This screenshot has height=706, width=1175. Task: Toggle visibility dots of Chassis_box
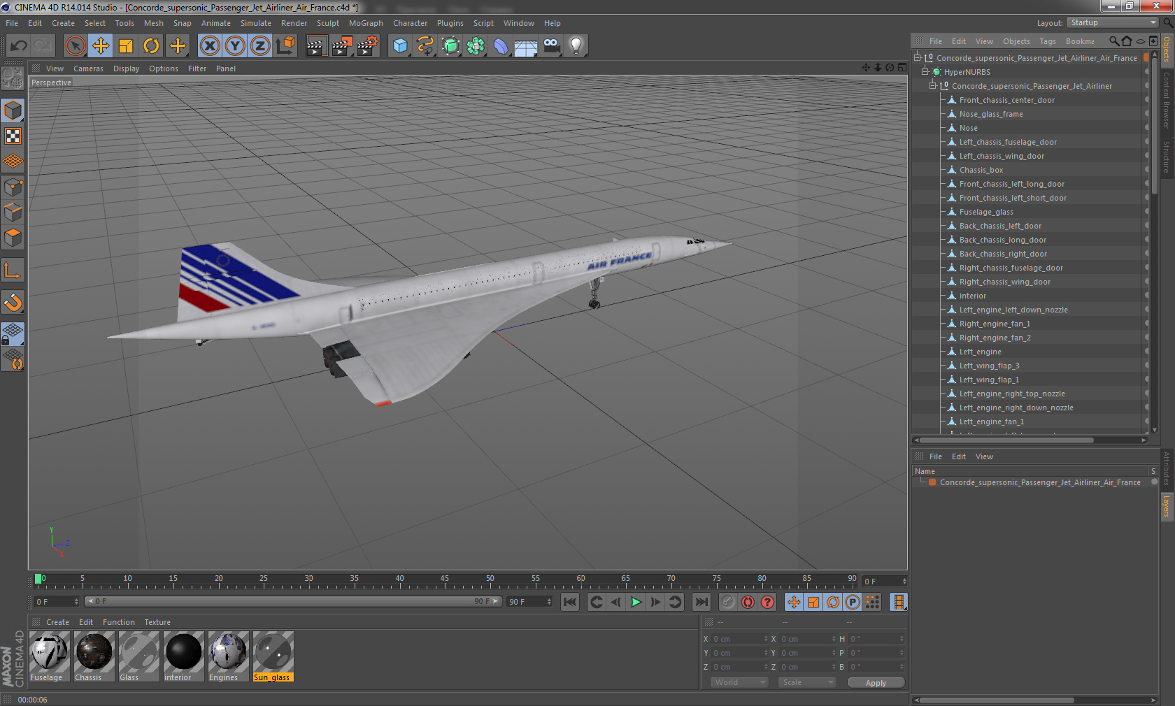1146,170
